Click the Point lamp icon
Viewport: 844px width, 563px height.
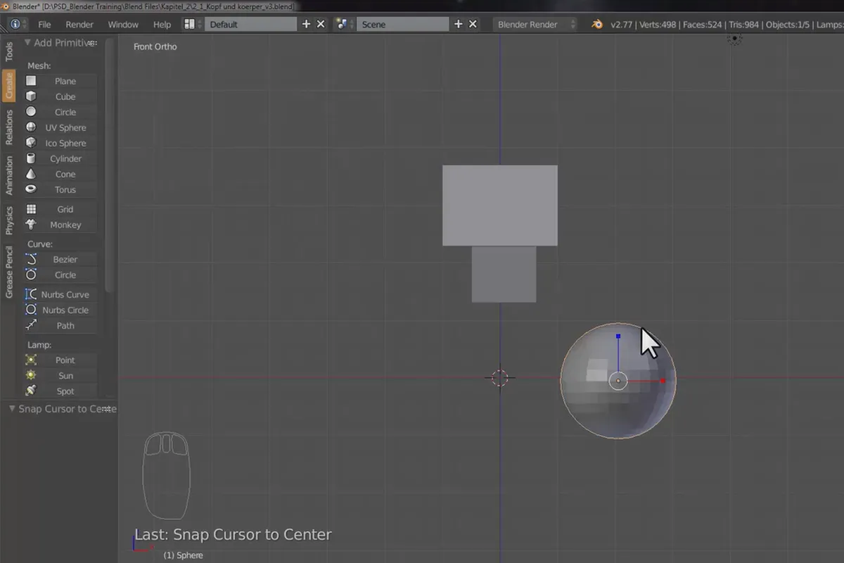point(31,360)
